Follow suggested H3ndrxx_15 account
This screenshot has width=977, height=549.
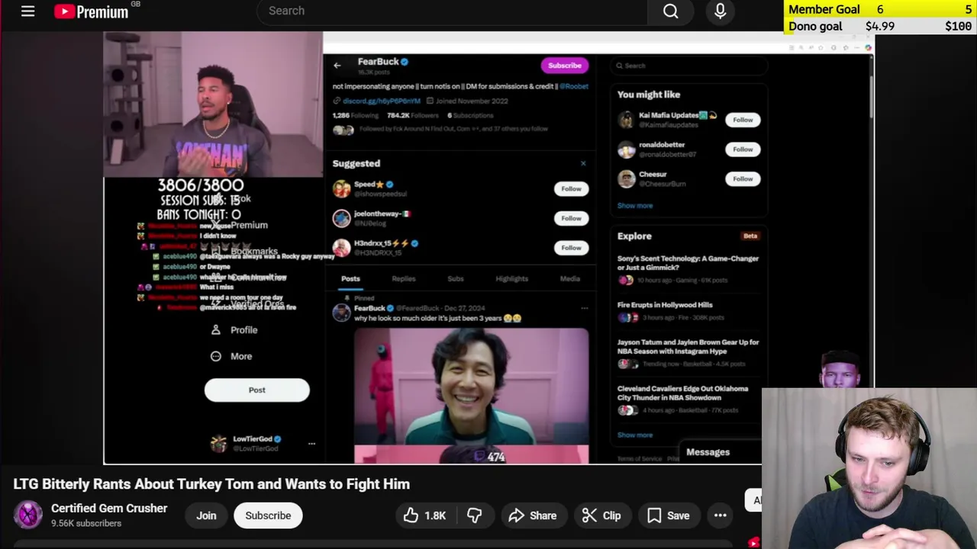(x=571, y=248)
